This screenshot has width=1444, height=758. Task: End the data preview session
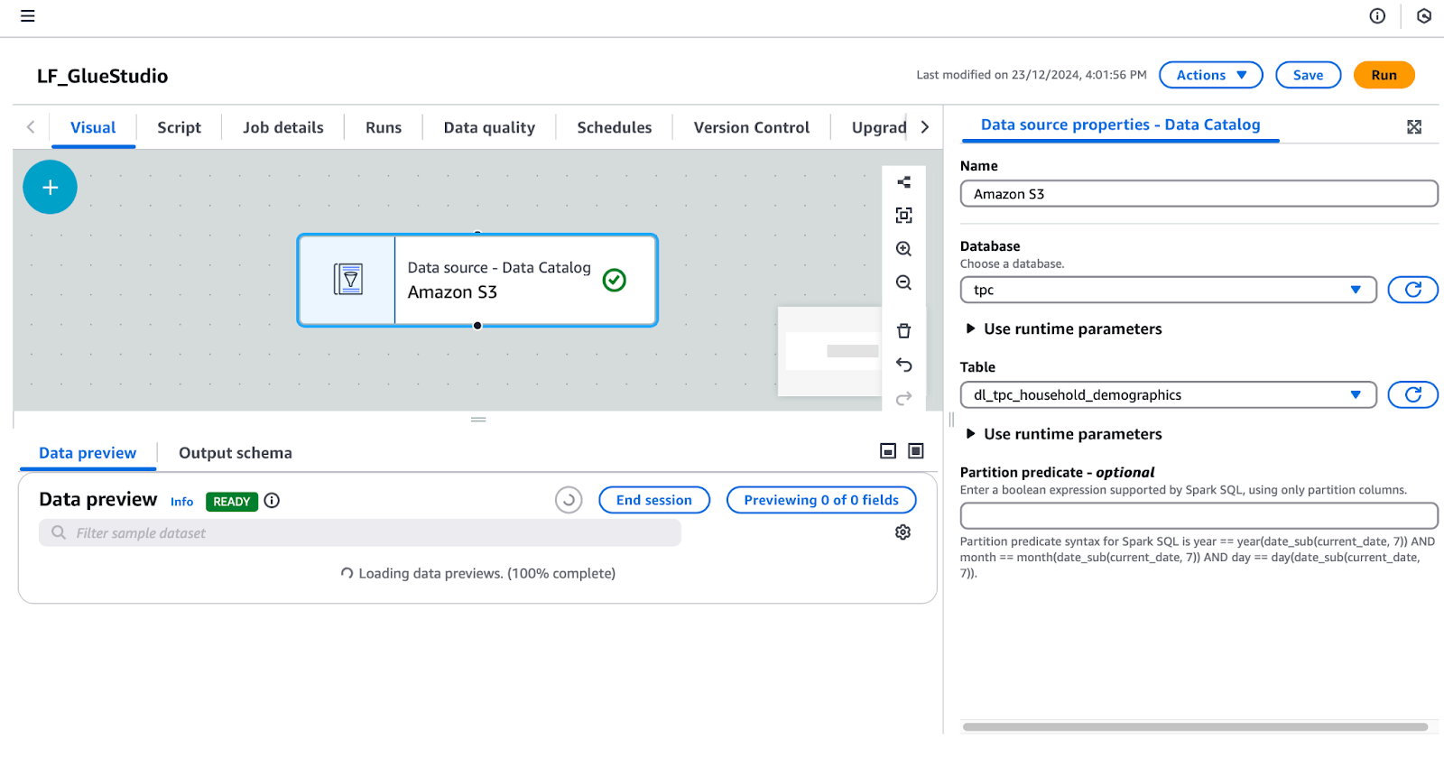[654, 500]
